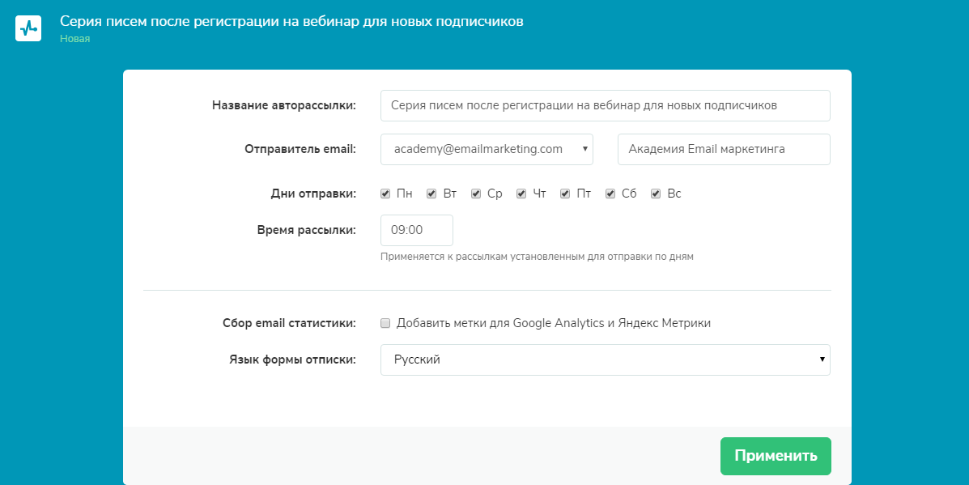969x485 pixels.
Task: Click the Новая status label
Action: pos(74,39)
